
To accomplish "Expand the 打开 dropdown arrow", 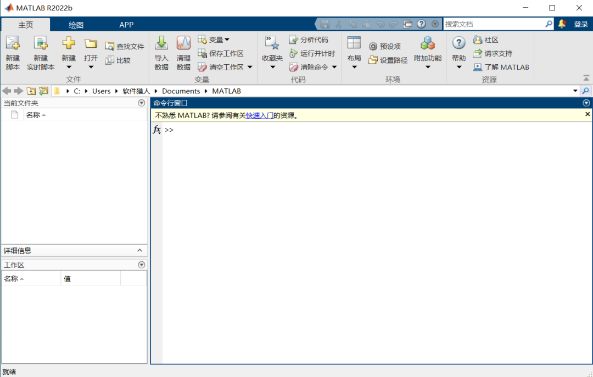I will click(91, 67).
